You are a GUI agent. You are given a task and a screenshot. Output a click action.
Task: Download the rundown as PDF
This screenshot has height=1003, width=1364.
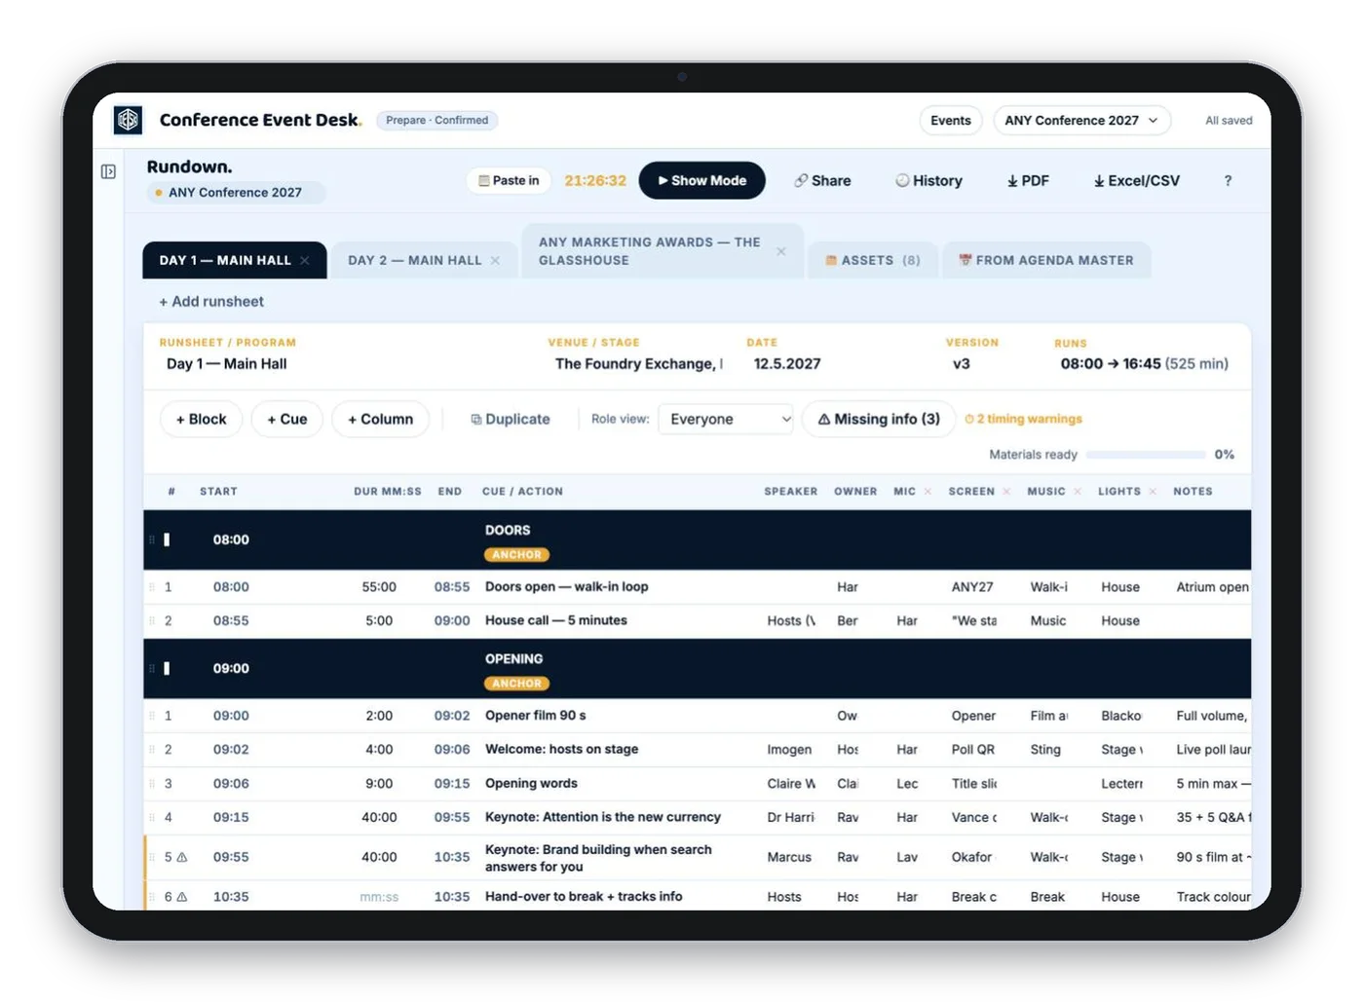click(x=1028, y=181)
